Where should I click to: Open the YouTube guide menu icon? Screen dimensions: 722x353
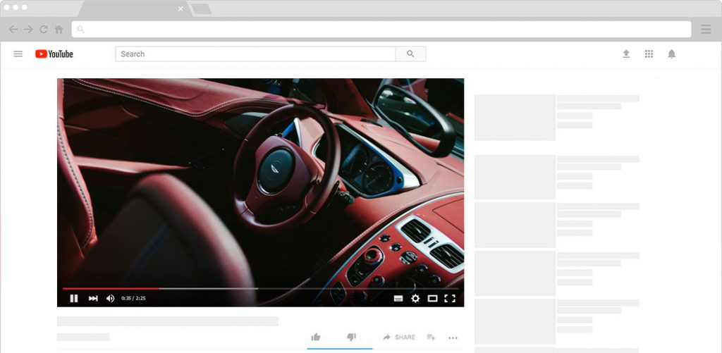point(18,54)
